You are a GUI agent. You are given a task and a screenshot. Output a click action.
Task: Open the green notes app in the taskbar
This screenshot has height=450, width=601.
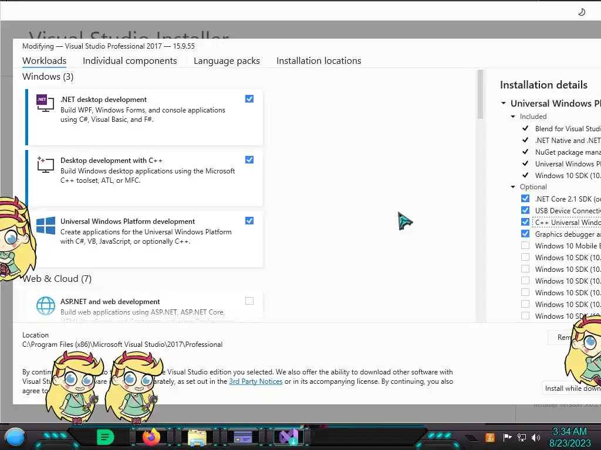[x=105, y=437]
